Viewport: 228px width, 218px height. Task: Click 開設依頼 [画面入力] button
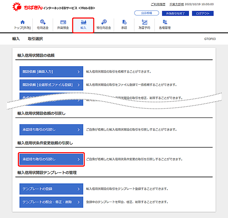click(51, 72)
